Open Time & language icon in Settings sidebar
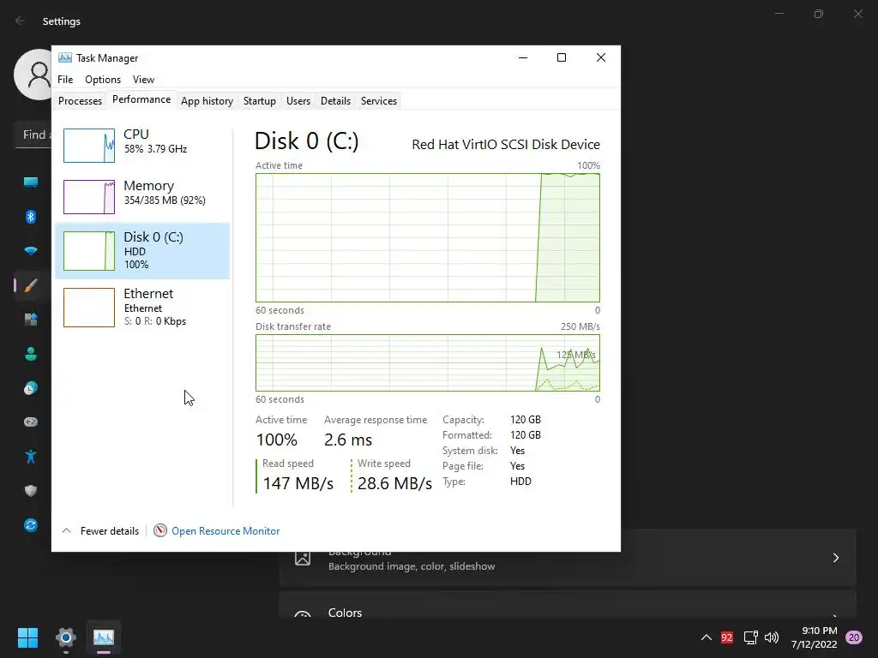This screenshot has height=658, width=878. [31, 388]
